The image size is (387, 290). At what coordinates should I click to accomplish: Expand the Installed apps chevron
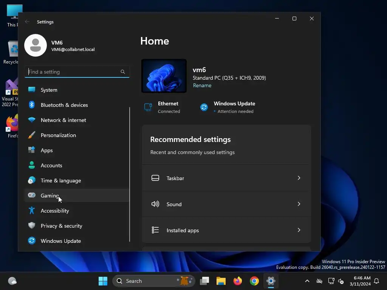(299, 230)
